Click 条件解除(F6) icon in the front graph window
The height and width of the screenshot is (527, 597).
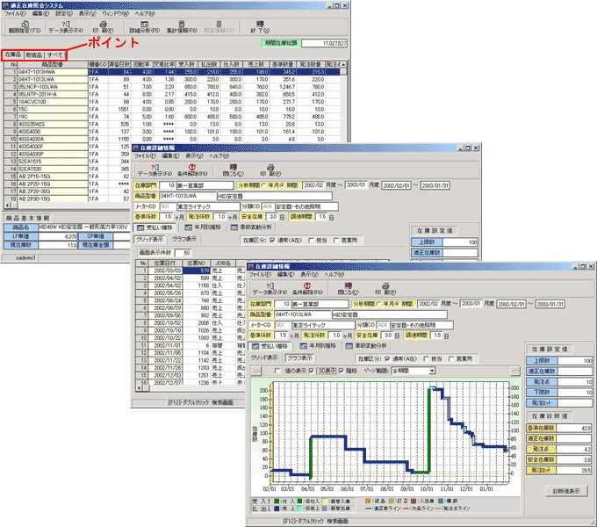tap(307, 289)
